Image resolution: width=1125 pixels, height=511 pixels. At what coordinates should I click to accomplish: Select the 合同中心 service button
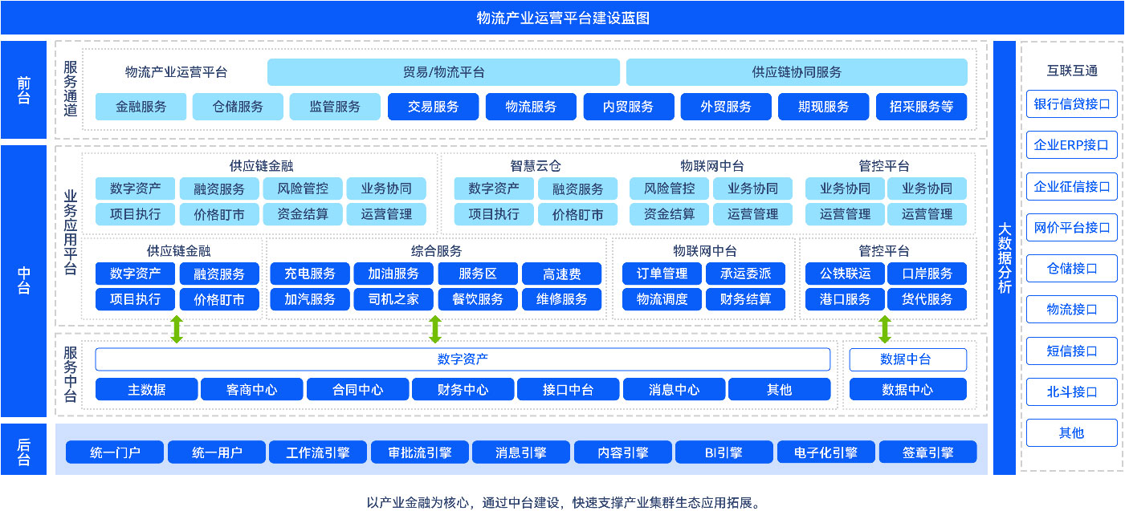(357, 390)
